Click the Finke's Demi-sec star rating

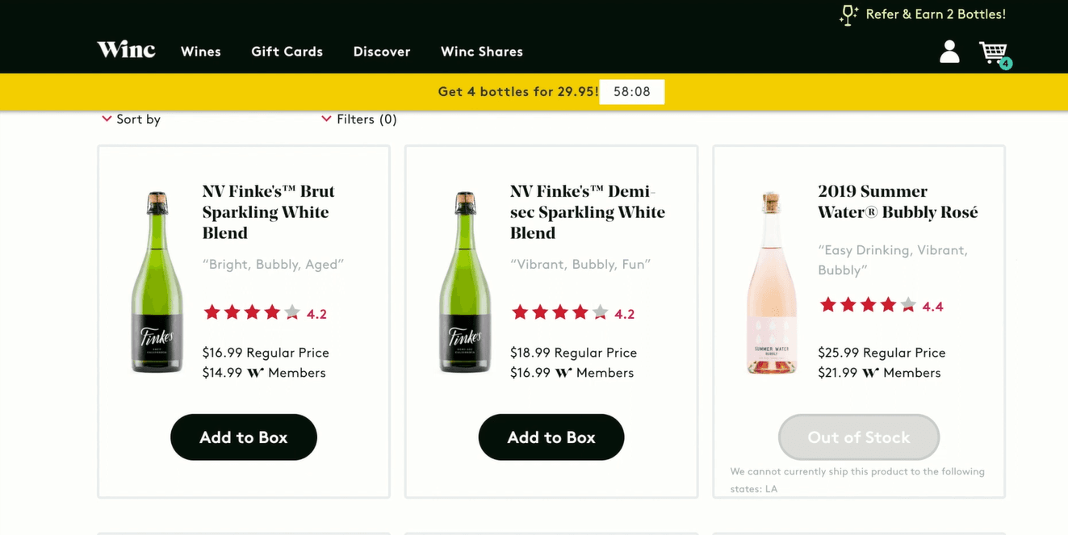[x=559, y=313]
